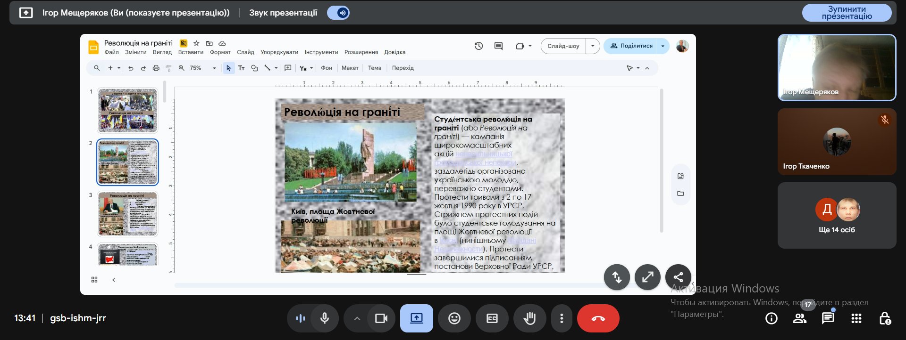Click the Поділитися share button
Image resolution: width=906 pixels, height=340 pixels.
click(631, 46)
